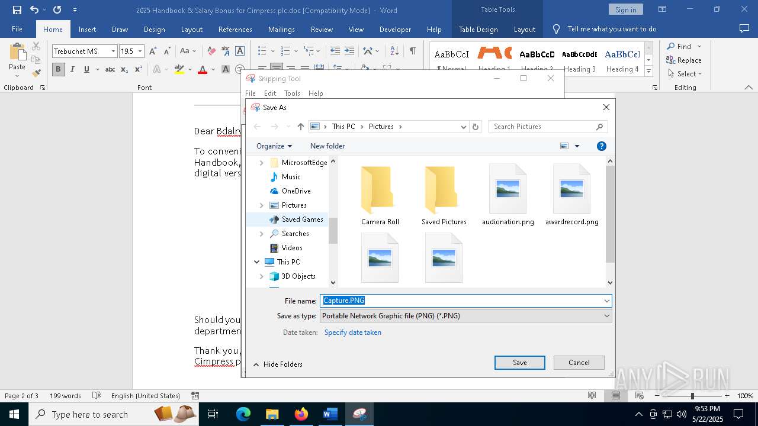The height and width of the screenshot is (426, 758).
Task: Click the Save icon in Word title bar
Action: click(x=17, y=10)
